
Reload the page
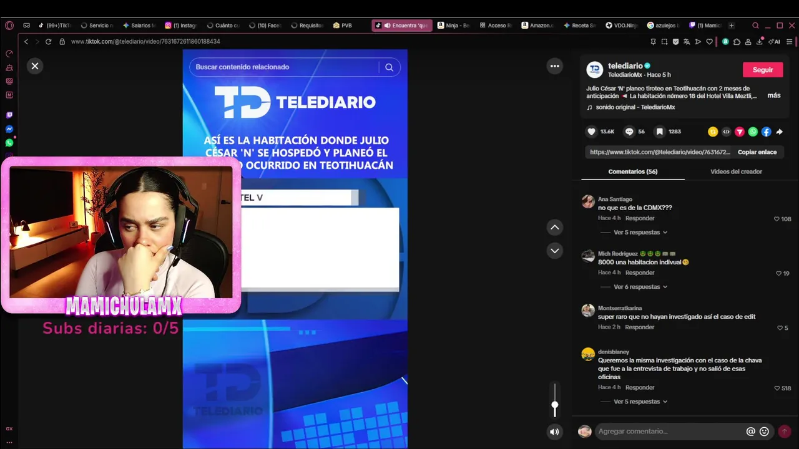click(x=48, y=42)
